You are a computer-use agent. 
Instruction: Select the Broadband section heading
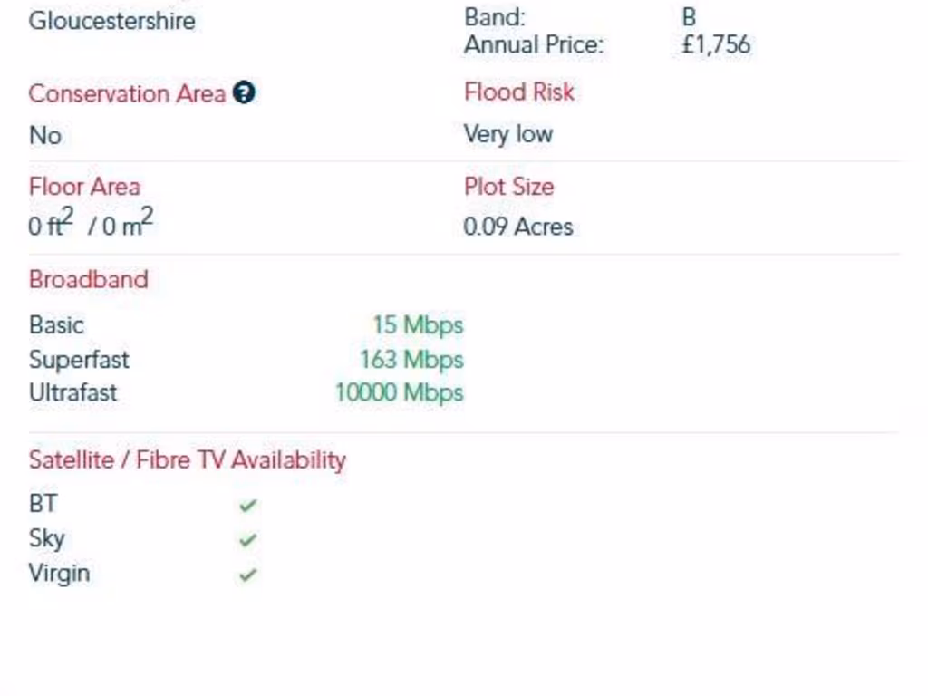click(88, 279)
